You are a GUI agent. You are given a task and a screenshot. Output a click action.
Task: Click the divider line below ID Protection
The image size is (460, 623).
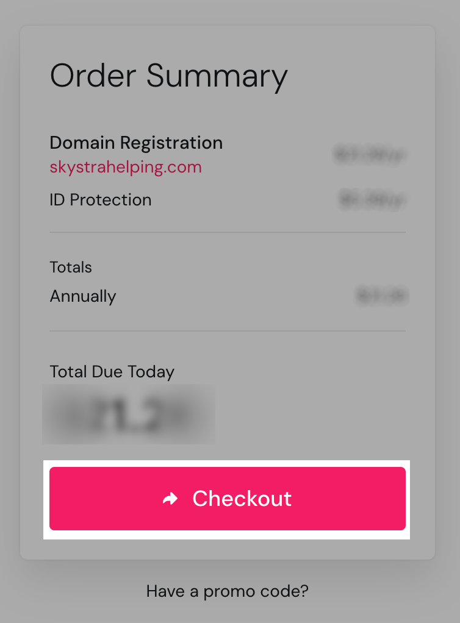coord(227,232)
